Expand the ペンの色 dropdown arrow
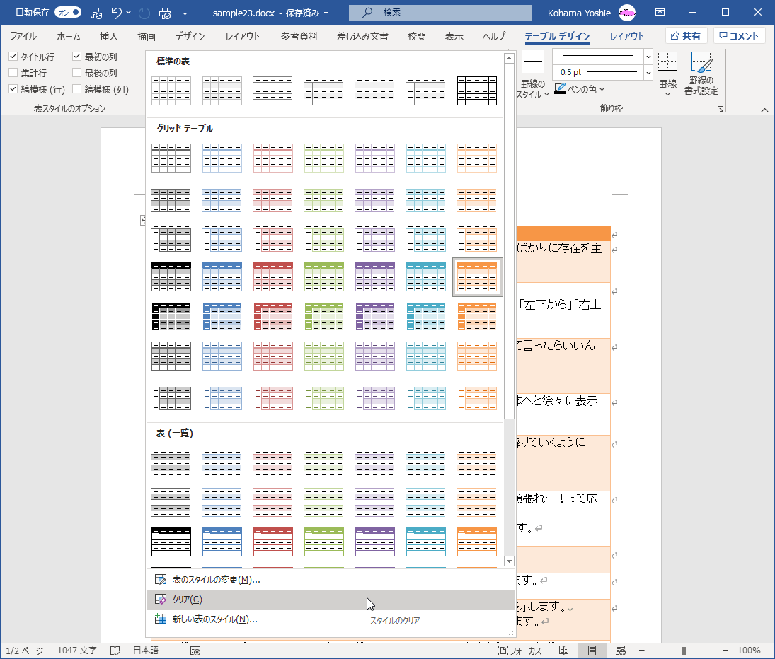 tap(602, 89)
